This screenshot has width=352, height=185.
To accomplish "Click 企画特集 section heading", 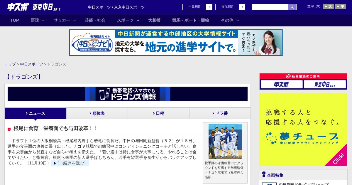I will coord(275,175).
